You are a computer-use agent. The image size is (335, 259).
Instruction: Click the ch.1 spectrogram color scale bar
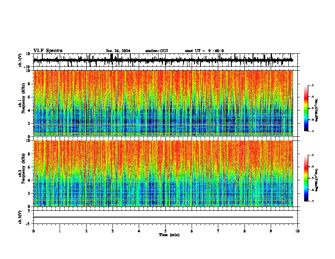(306, 108)
